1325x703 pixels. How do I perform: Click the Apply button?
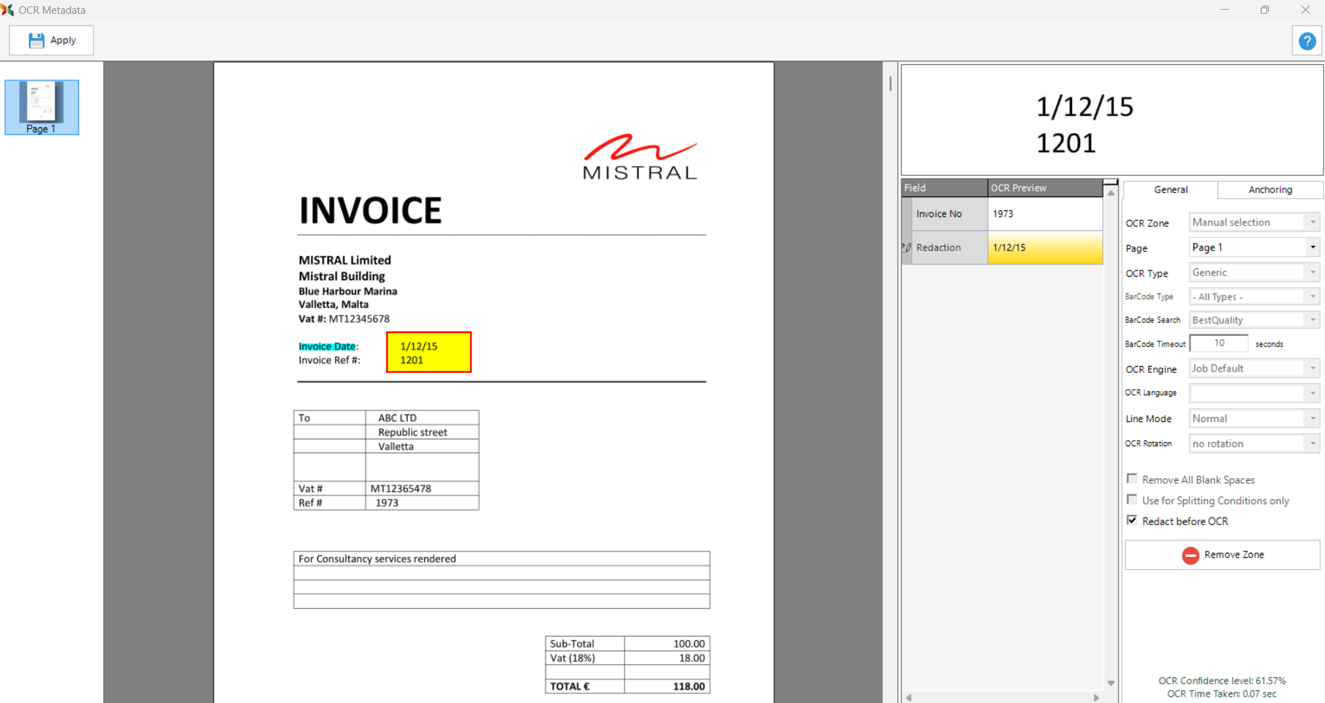pyautogui.click(x=51, y=41)
